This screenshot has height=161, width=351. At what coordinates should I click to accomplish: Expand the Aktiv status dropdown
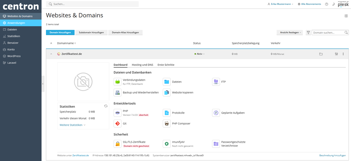point(199,54)
